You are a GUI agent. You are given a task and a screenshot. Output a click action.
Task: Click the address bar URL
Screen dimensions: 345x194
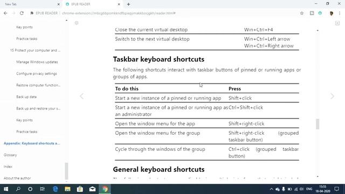click(119, 13)
